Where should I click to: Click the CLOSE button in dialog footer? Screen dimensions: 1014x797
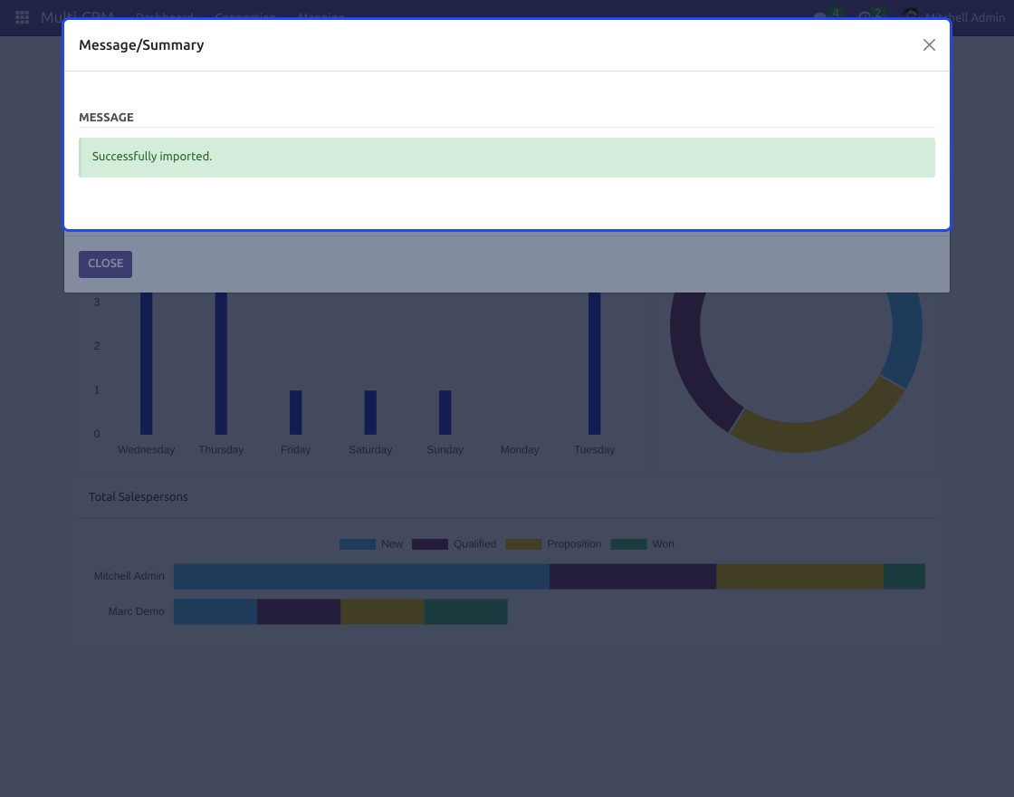[105, 264]
